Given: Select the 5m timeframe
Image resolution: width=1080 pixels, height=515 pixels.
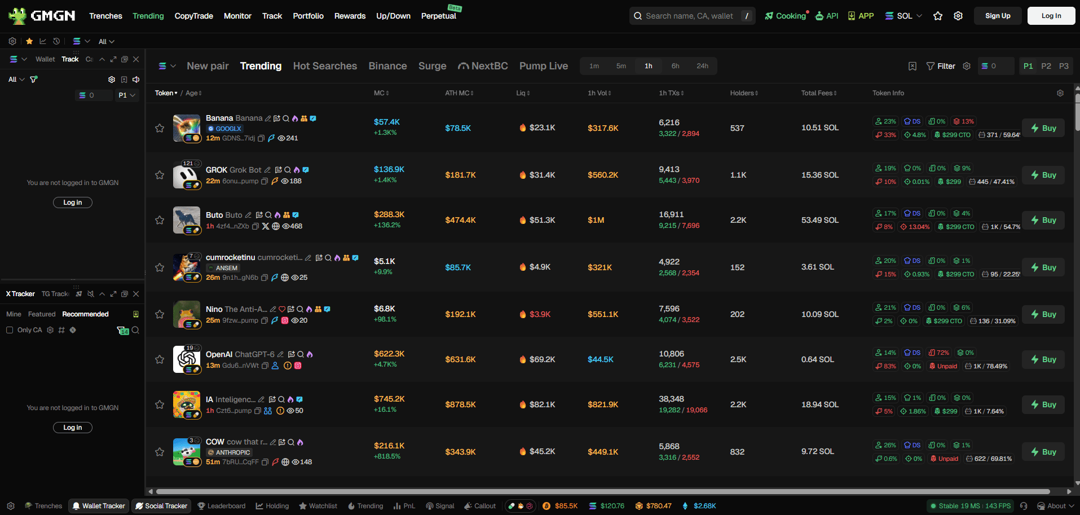Looking at the screenshot, I should (x=621, y=66).
